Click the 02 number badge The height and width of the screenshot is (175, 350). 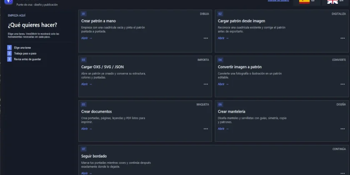click(220, 14)
